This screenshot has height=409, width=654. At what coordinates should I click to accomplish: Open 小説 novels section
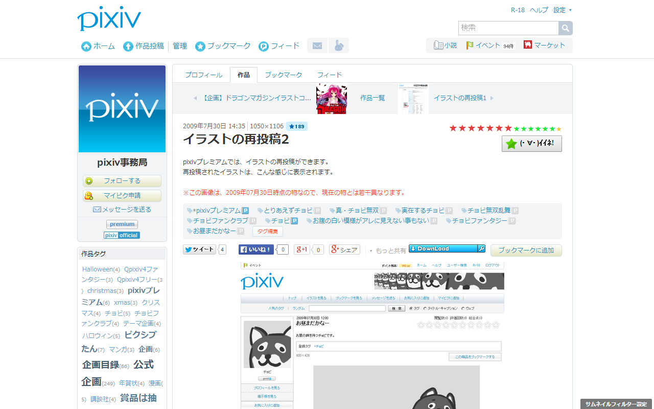[445, 45]
